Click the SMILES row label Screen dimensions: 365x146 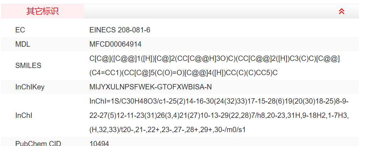[28, 66]
